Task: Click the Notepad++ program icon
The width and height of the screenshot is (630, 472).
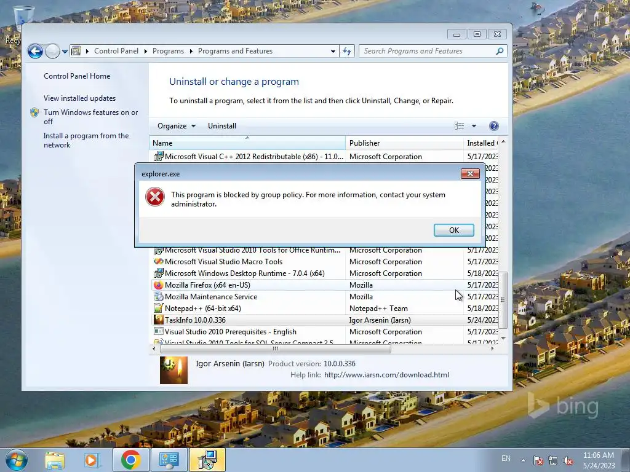Action: click(x=158, y=309)
